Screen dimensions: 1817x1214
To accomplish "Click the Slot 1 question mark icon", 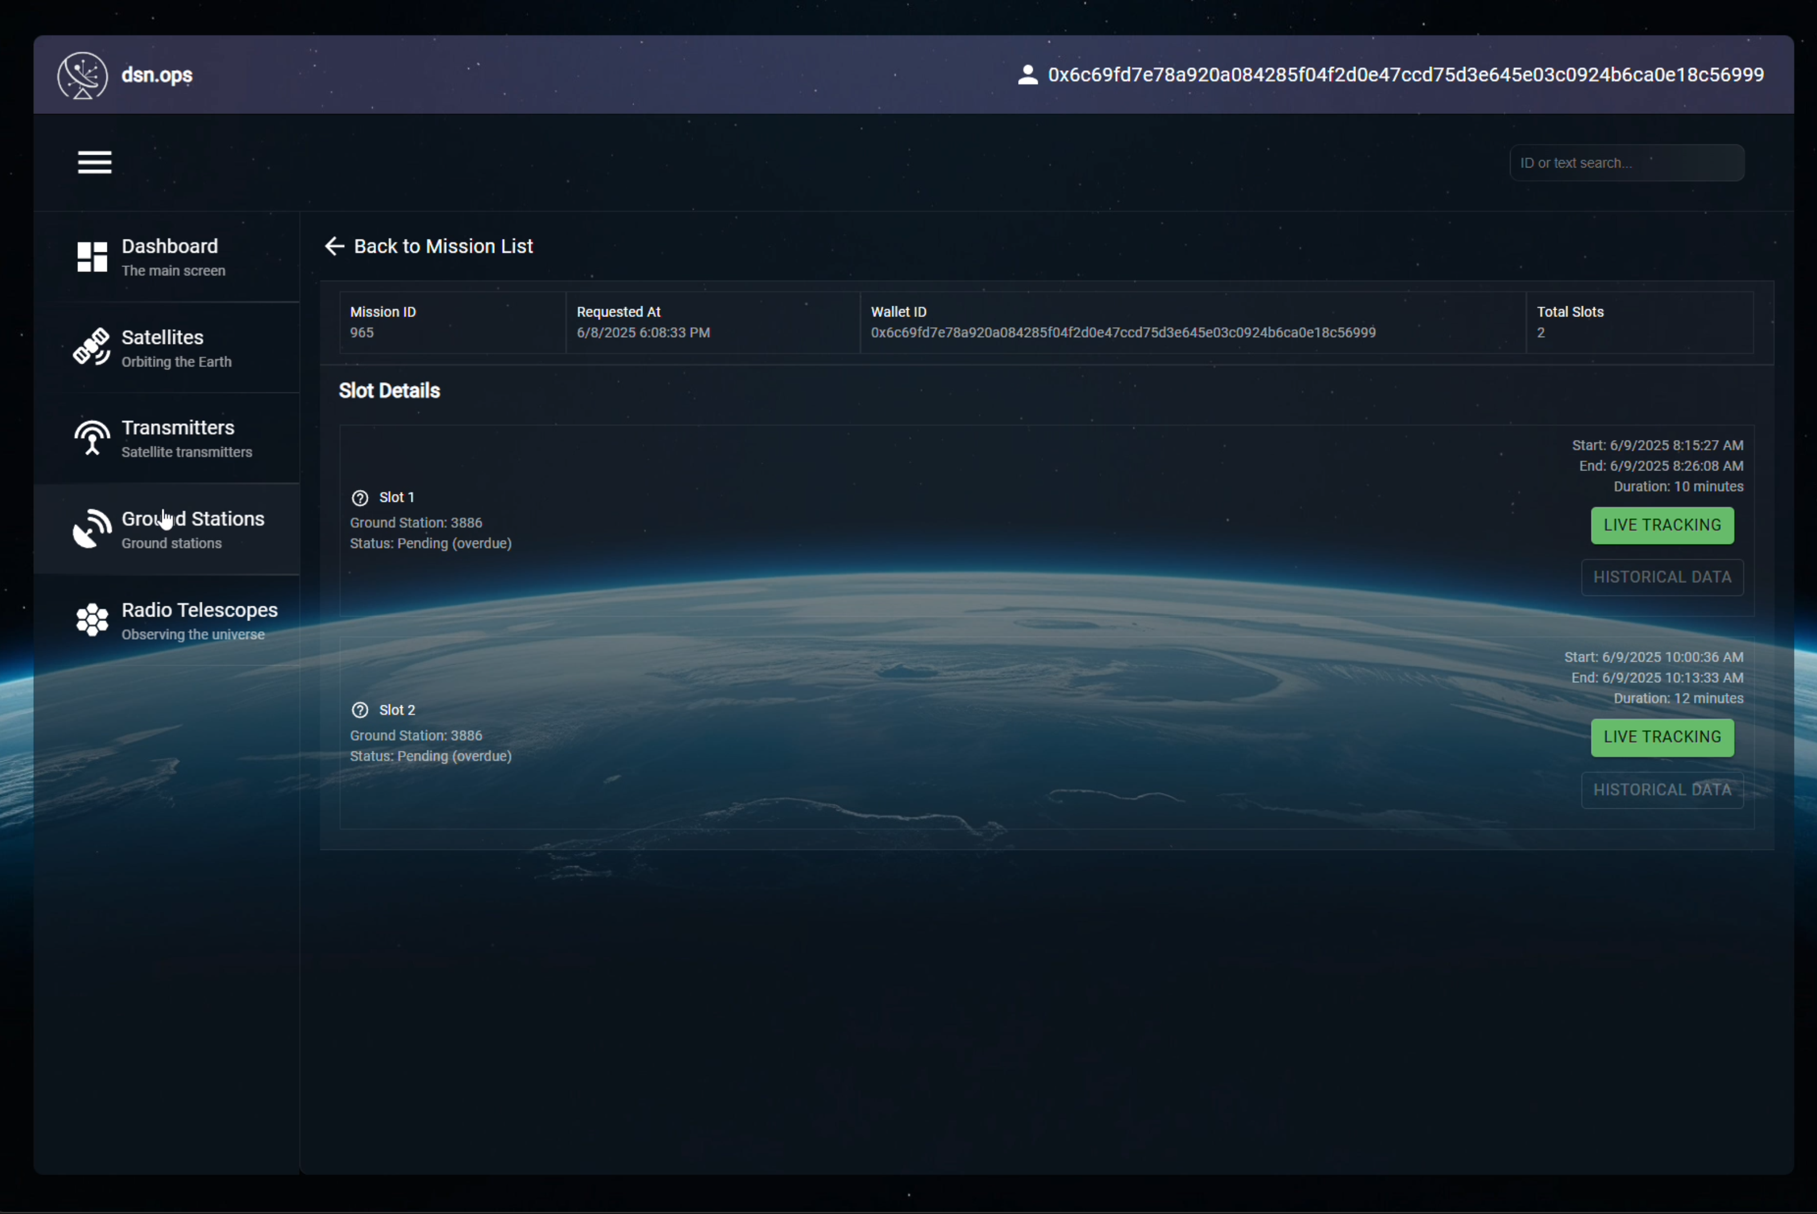I will coord(360,498).
